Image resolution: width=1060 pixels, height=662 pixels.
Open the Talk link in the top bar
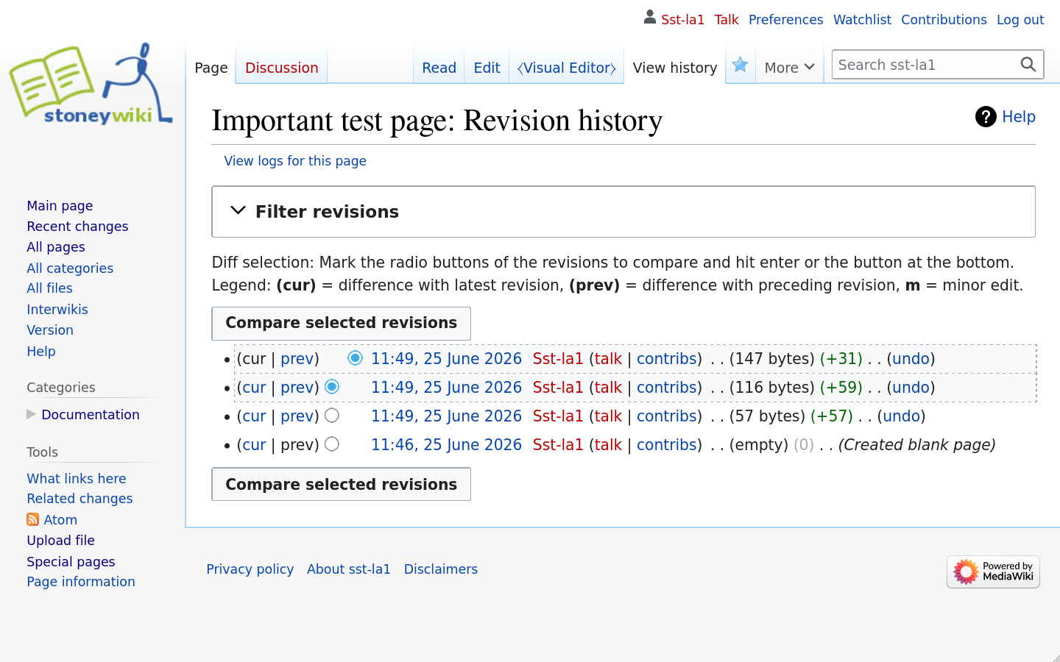726,20
